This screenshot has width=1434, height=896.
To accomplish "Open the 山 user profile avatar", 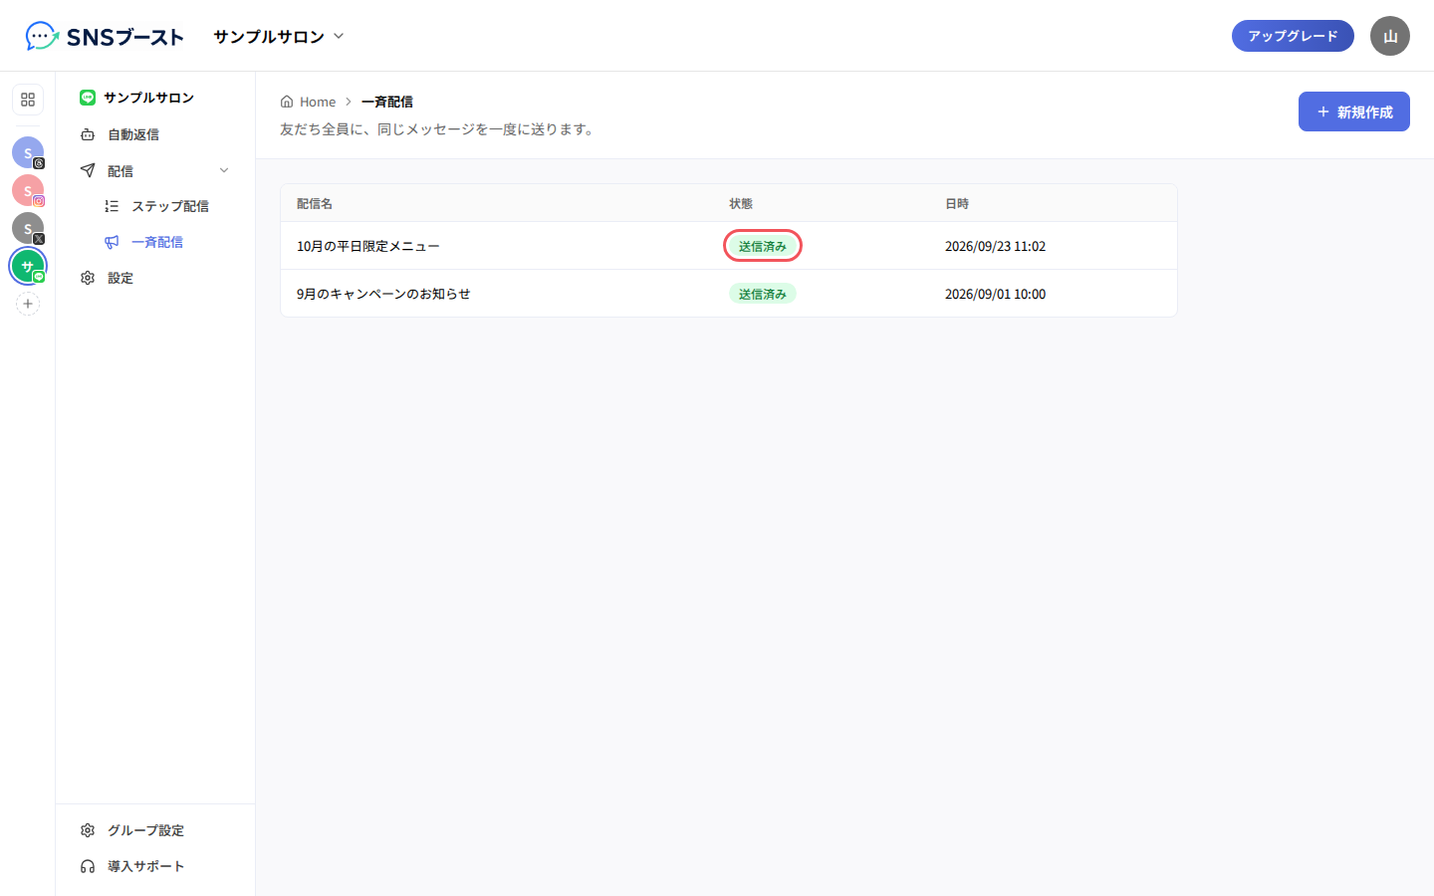I will pyautogui.click(x=1390, y=36).
